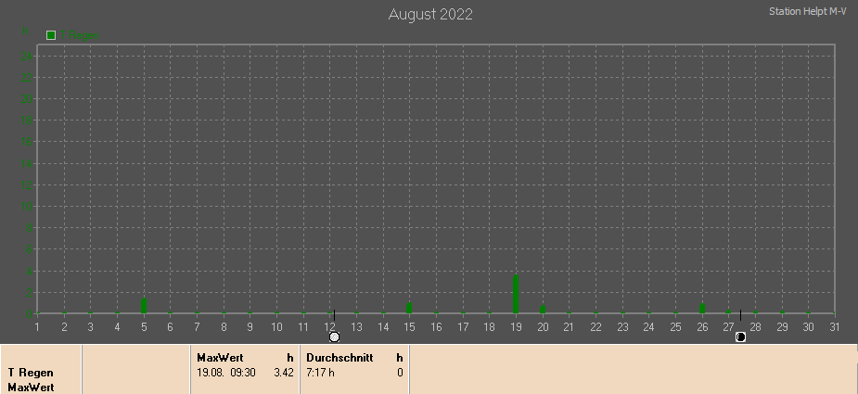Click the full moon icon below day 12
Screen dimensions: 858x394
coord(334,337)
